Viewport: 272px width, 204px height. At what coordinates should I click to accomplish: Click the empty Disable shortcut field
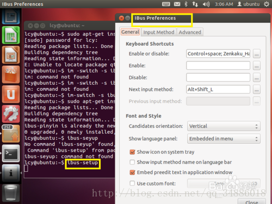(218, 77)
